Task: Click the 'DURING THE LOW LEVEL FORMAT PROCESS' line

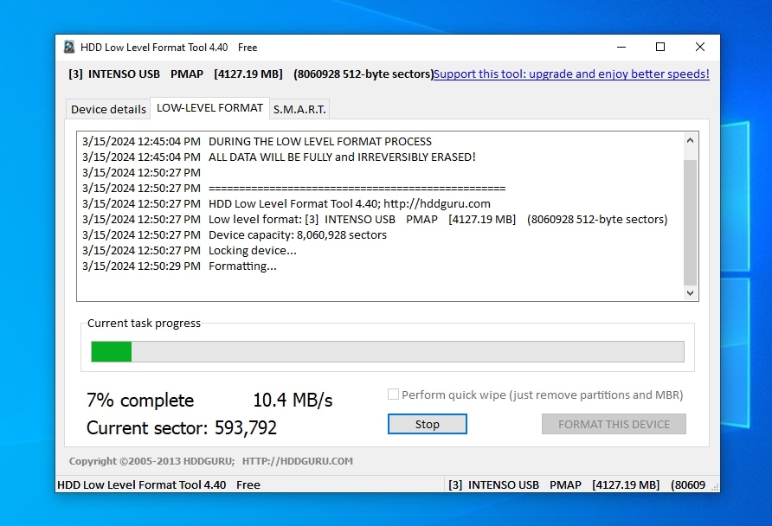Action: pos(256,141)
